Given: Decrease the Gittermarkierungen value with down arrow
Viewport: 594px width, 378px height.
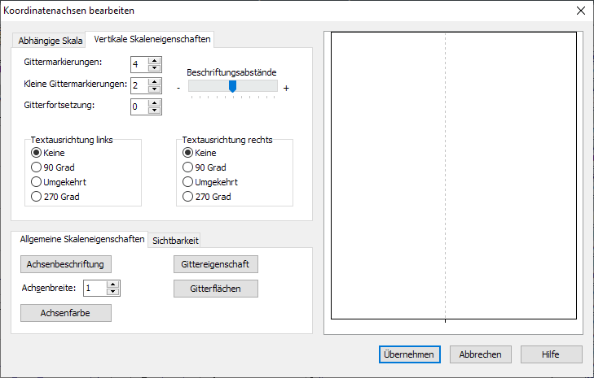Looking at the screenshot, I should (155, 68).
